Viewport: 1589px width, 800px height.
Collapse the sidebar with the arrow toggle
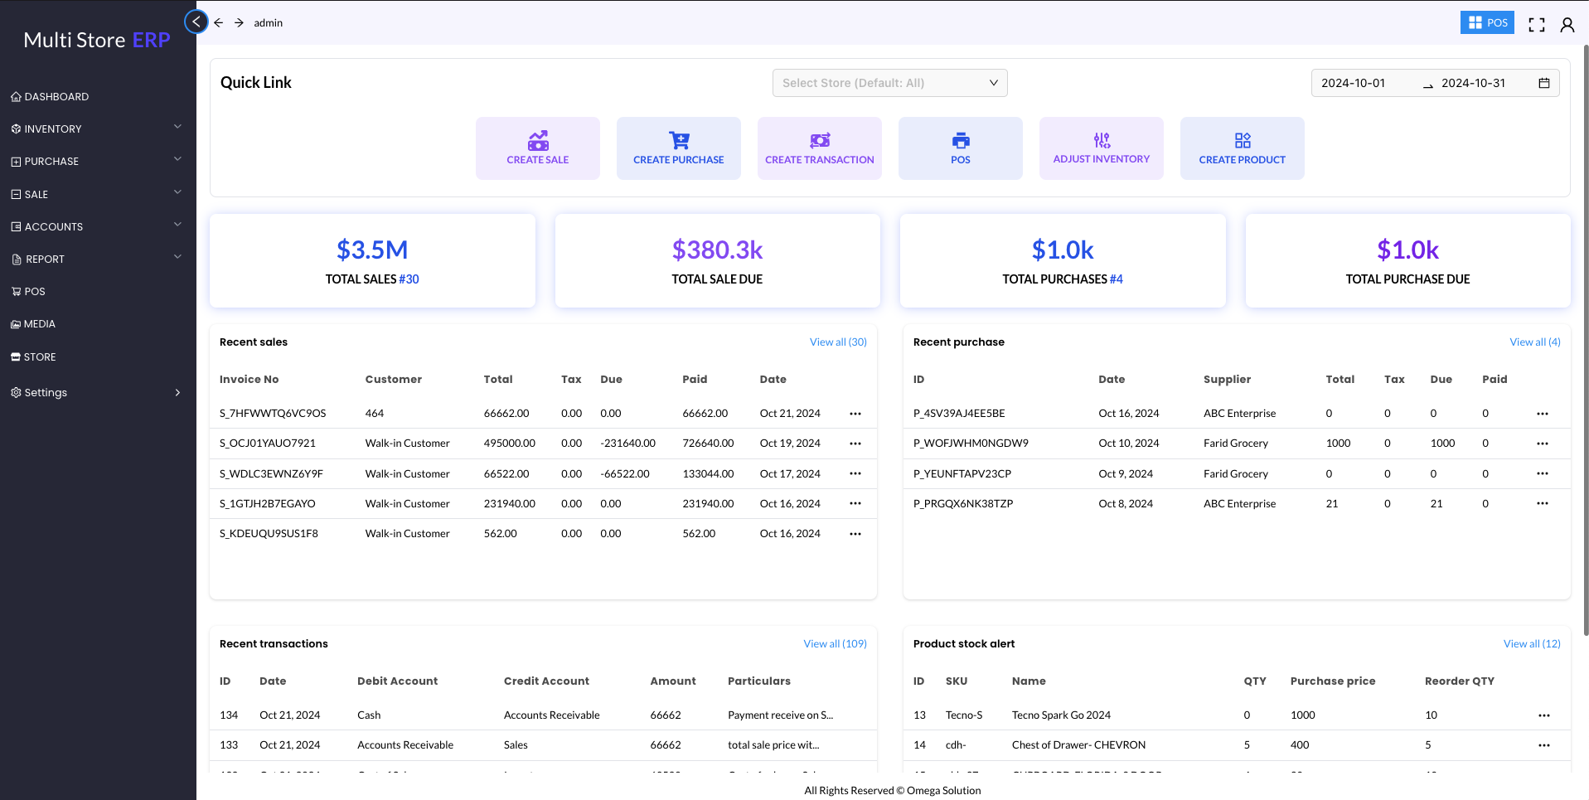point(196,22)
